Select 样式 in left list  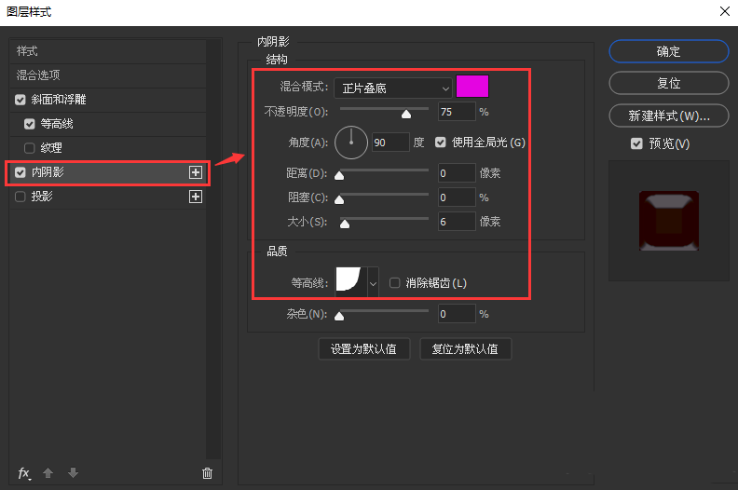tap(108, 51)
